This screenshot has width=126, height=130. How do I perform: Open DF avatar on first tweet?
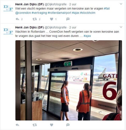pyautogui.click(x=8, y=8)
